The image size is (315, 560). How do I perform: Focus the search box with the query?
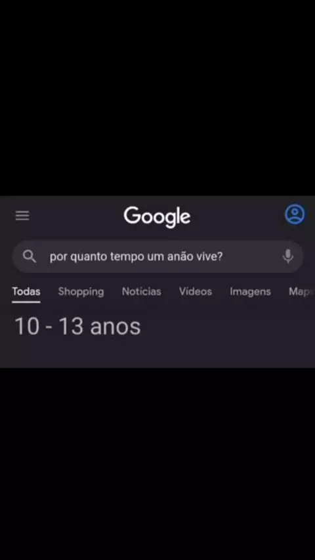pos(157,256)
